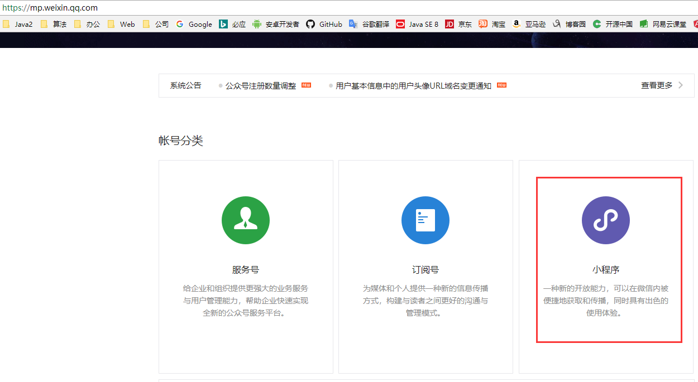Click the NEW badge beside 公众号注册数量调整
The image size is (698, 382).
[306, 85]
